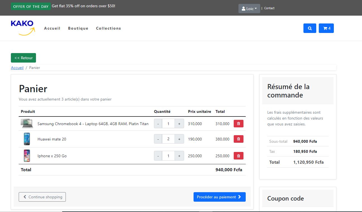Image resolution: width=362 pixels, height=212 pixels.
Task: Click the Continue shopping button
Action: 42,197
